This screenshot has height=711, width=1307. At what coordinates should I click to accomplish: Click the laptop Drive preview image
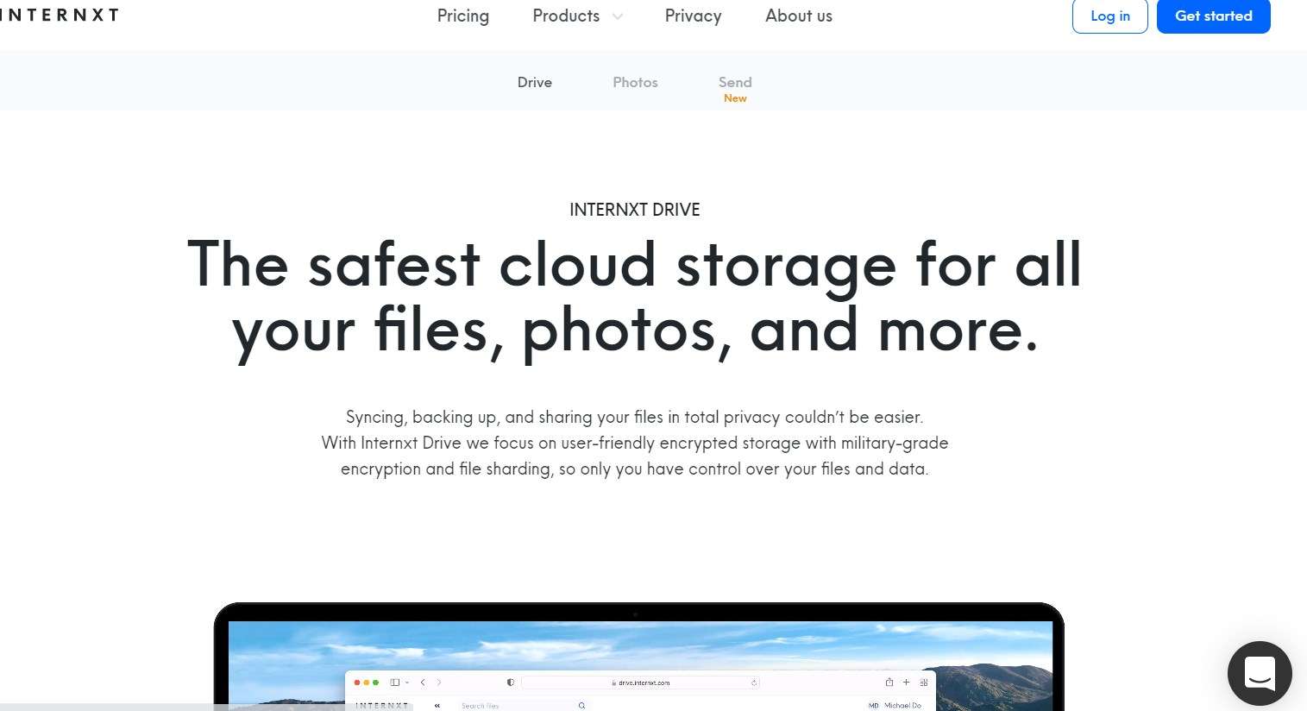click(638, 657)
